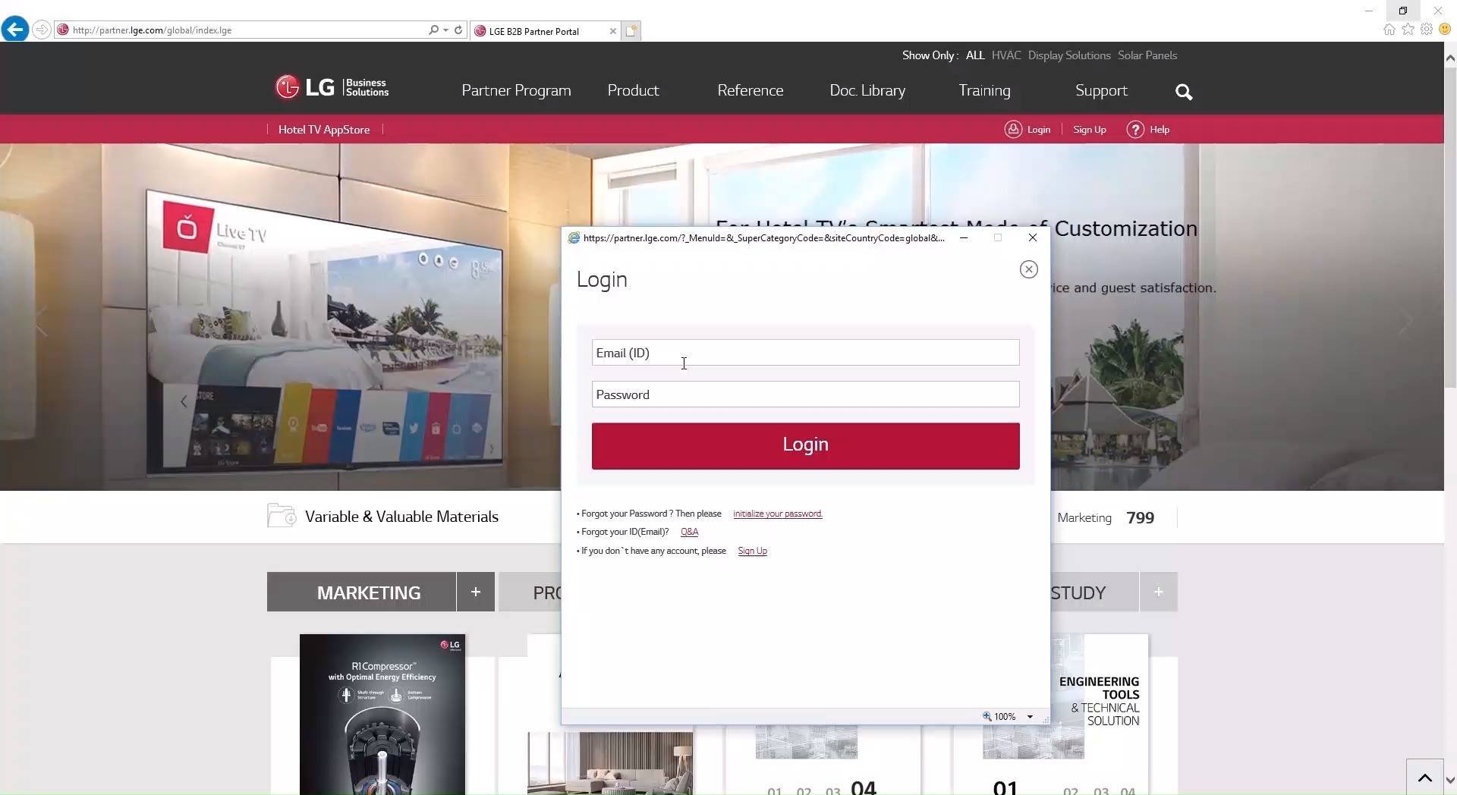Screen dimensions: 1457x795
Task: Click the address bar search magnifier icon
Action: 433,30
